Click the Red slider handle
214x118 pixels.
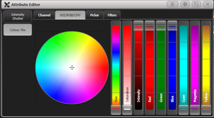click(150, 25)
